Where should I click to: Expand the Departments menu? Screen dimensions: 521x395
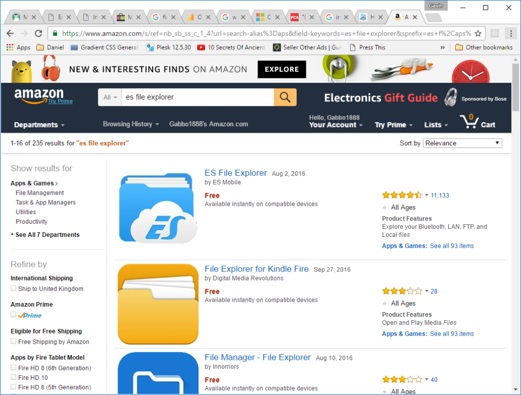(x=39, y=125)
